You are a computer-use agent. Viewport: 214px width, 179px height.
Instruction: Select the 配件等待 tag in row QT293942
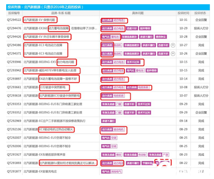click(151, 71)
